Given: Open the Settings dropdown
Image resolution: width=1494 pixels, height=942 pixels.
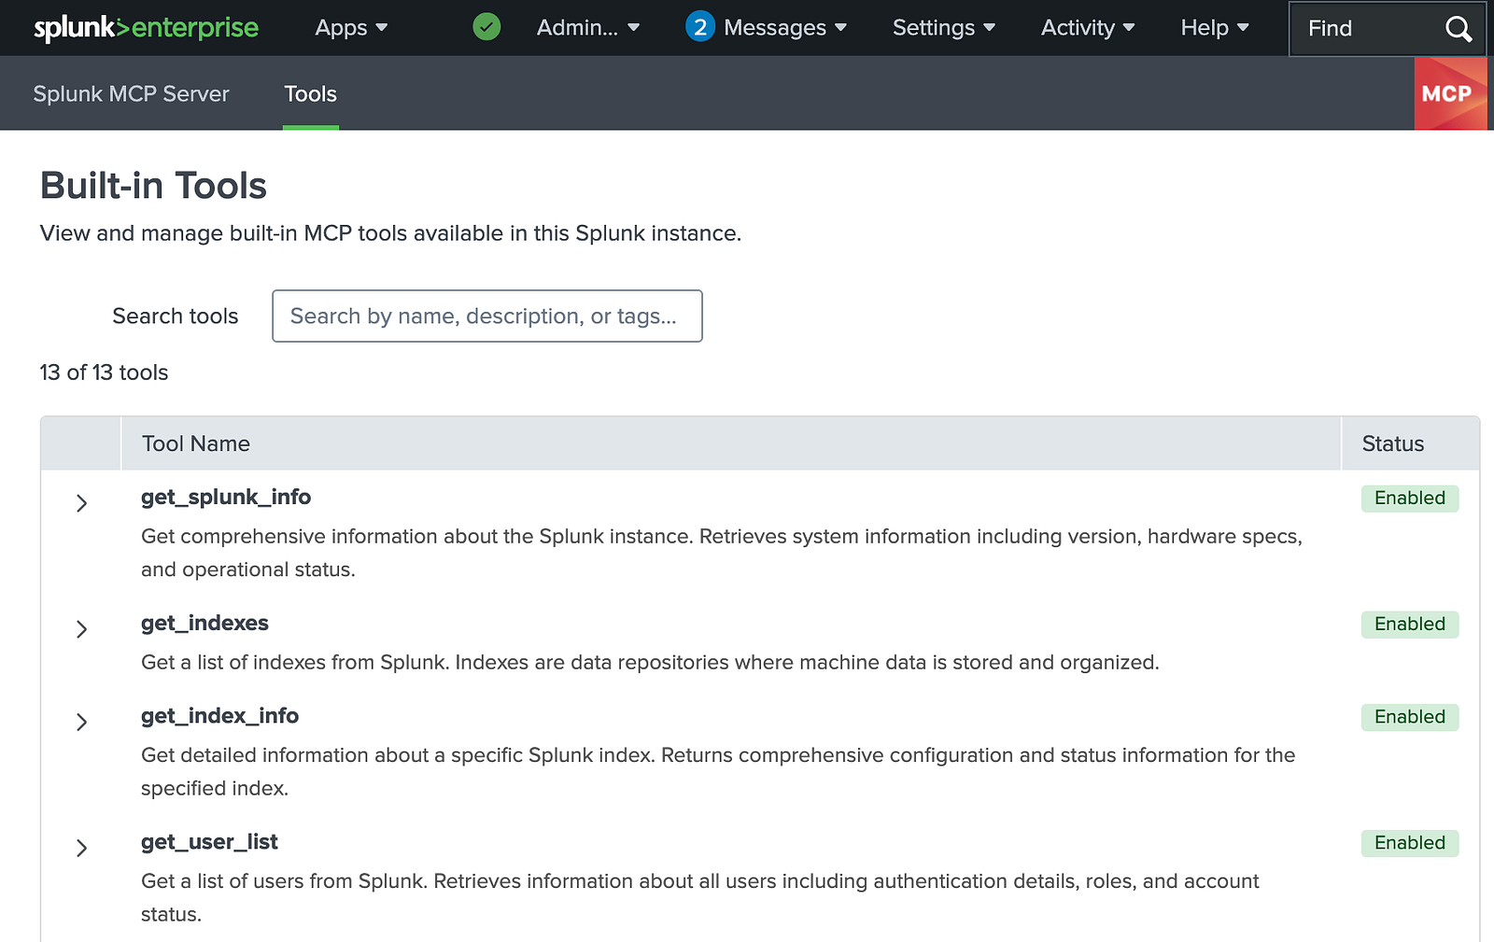Looking at the screenshot, I should (x=943, y=27).
